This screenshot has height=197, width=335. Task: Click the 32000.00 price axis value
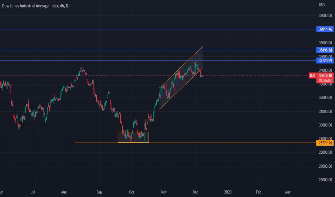(x=325, y=97)
